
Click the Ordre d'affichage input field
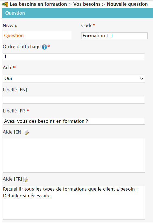74,57
